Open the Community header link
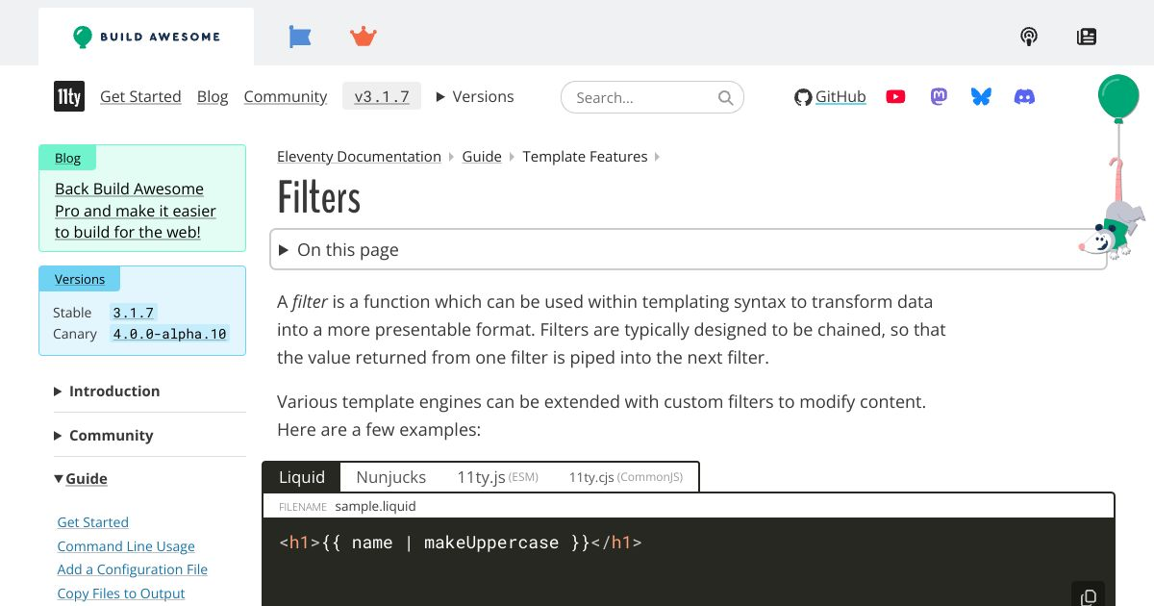This screenshot has height=606, width=1154. tap(286, 96)
